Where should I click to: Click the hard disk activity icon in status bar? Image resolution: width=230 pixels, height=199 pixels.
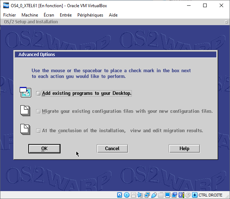(119, 195)
